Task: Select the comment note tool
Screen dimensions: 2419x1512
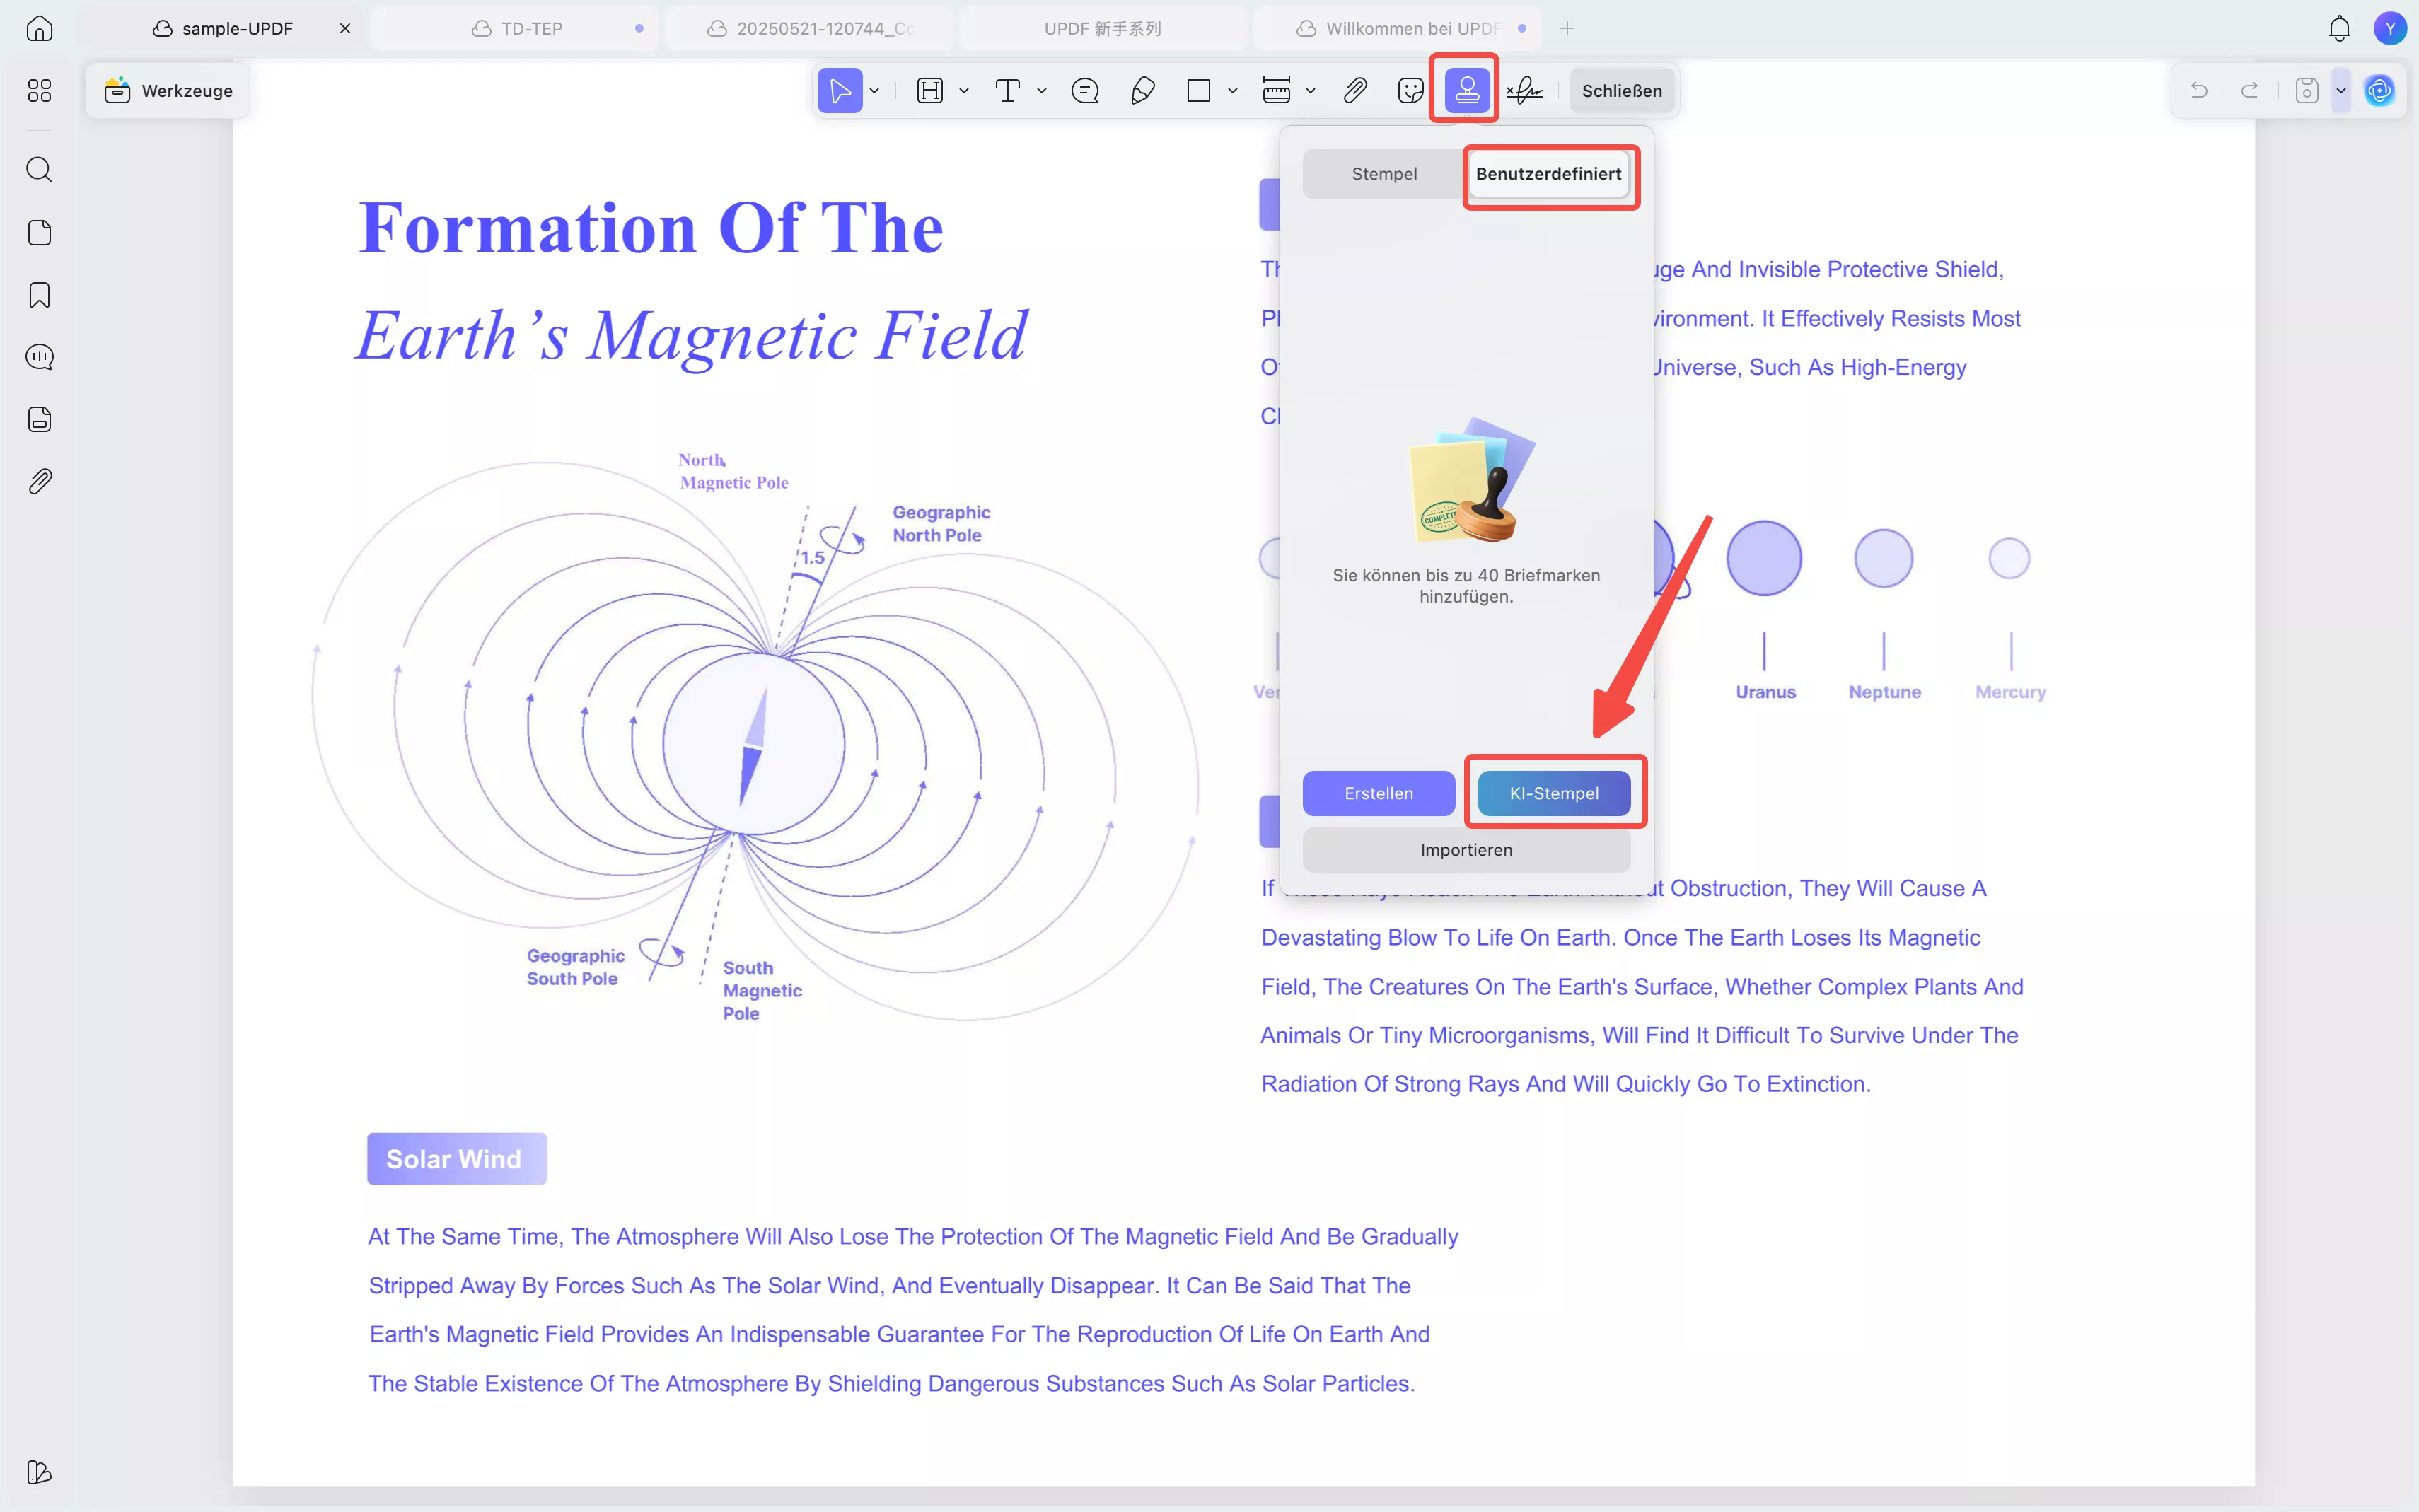Action: tap(1085, 91)
